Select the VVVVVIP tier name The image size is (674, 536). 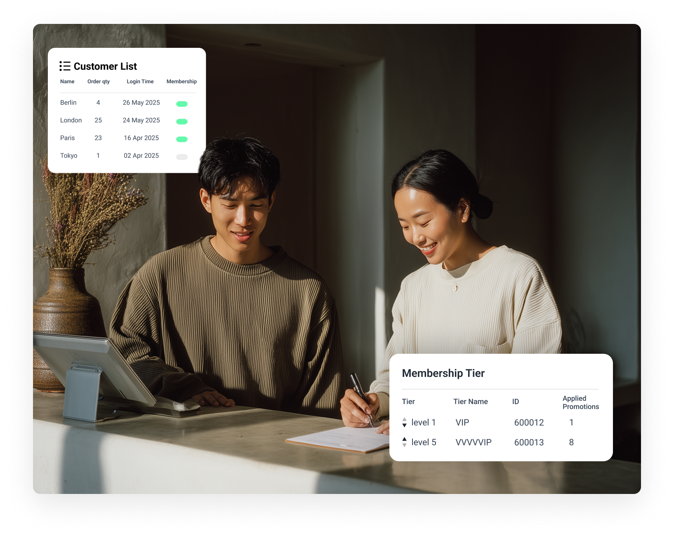click(473, 442)
